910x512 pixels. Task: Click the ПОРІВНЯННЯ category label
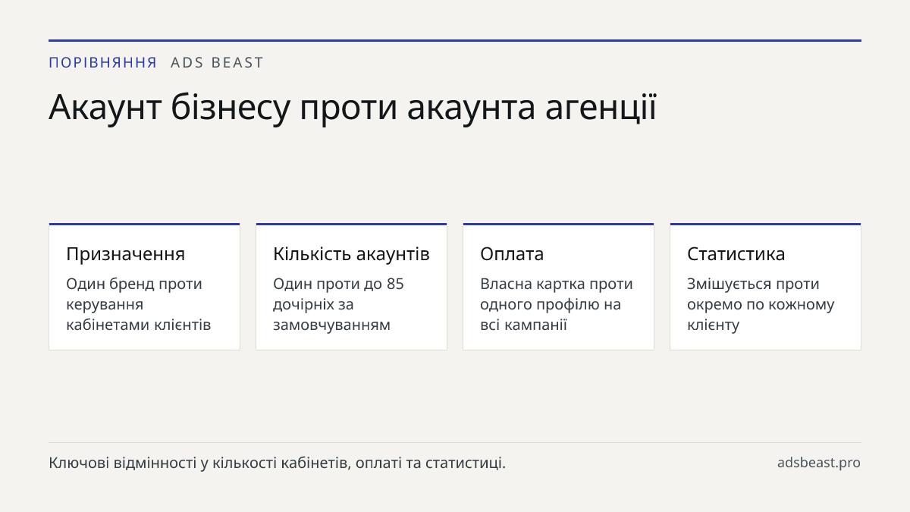[103, 63]
